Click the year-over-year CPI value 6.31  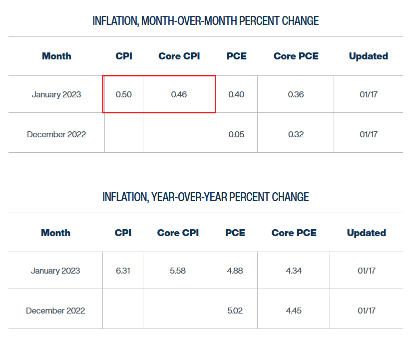123,271
